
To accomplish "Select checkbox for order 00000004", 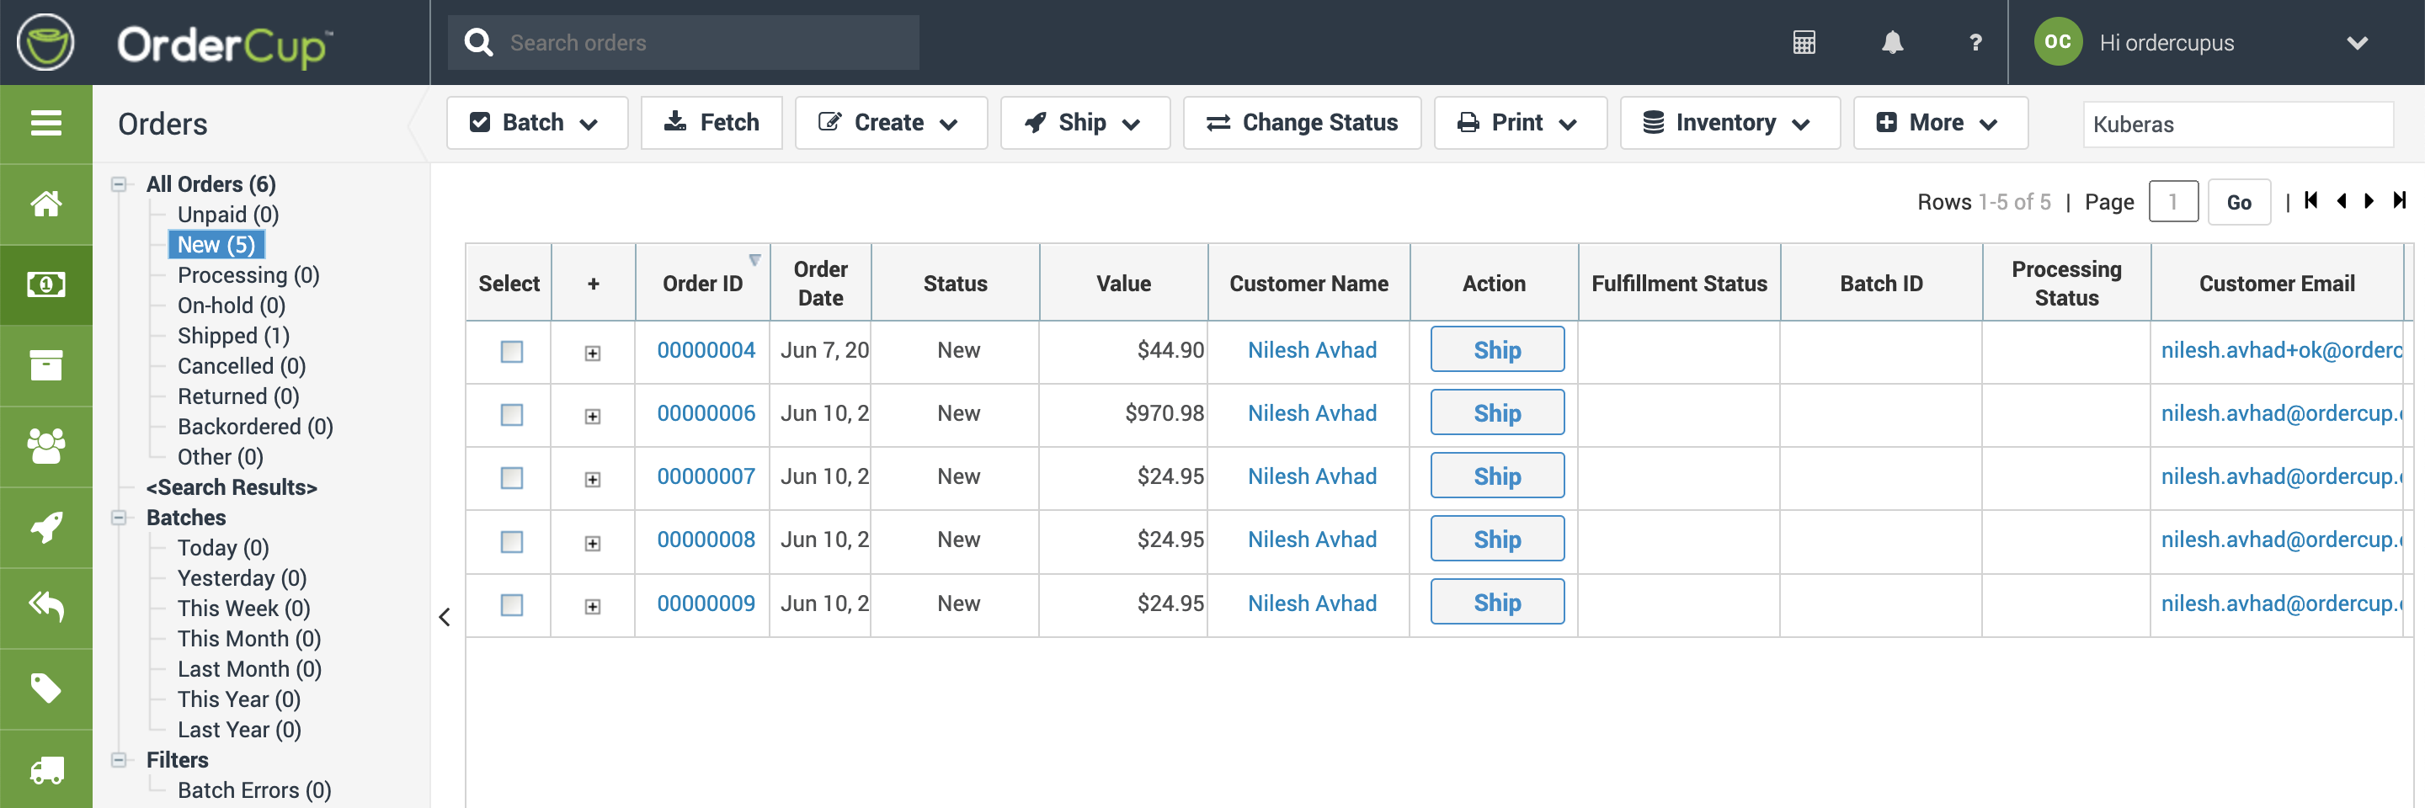I will pos(511,352).
